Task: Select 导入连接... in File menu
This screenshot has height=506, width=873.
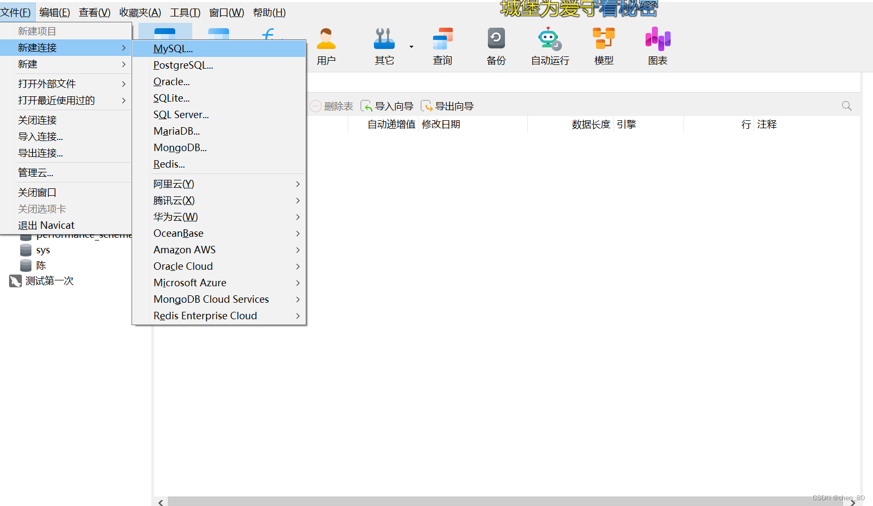Action: 66,136
